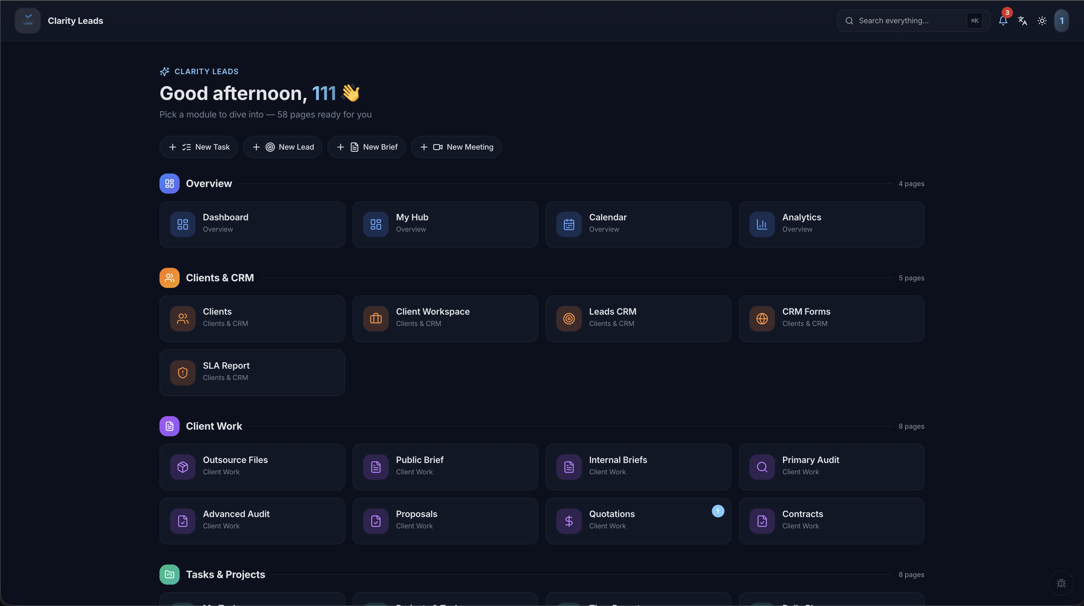Open the Leads CRM target icon
The height and width of the screenshot is (606, 1084).
[x=569, y=318]
